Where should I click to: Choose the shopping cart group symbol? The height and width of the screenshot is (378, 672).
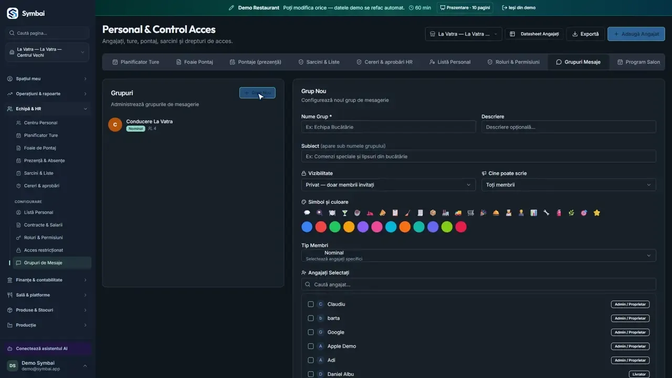470,213
